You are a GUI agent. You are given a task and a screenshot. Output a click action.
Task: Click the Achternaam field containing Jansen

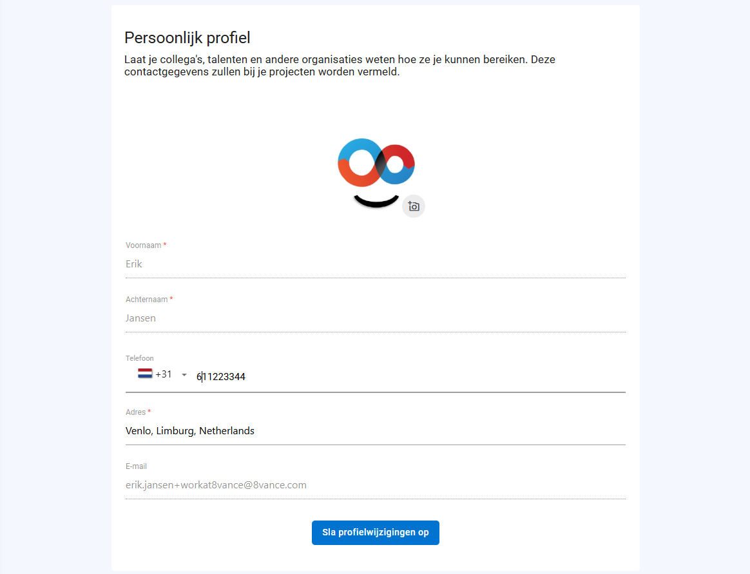(376, 318)
